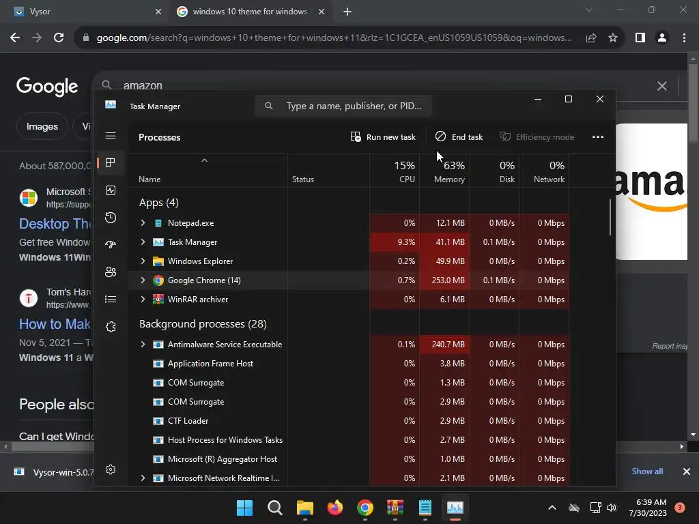The image size is (699, 524).
Task: Click End task button
Action: pos(459,136)
